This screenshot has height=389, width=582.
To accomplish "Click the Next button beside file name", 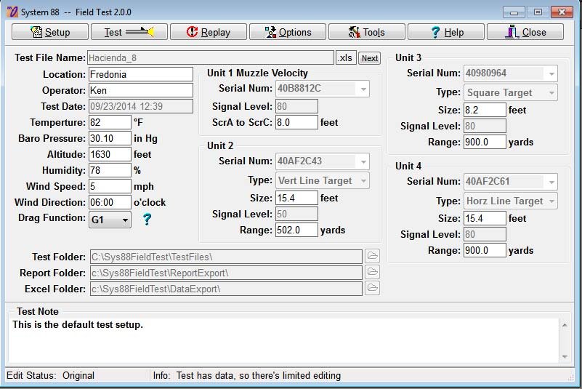I will click(x=370, y=58).
